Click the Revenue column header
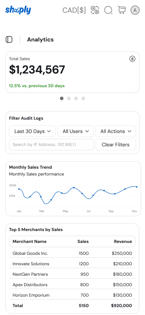Screen dimensions: 145x315 tap(123, 241)
